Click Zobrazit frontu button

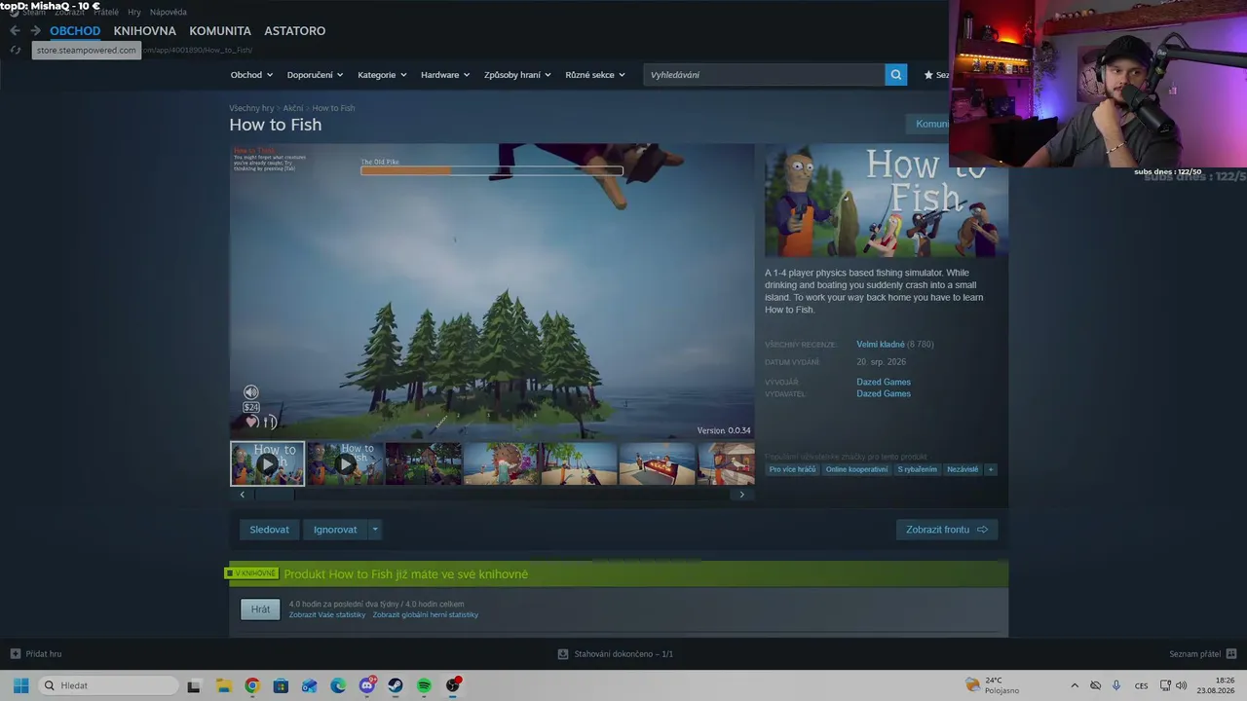tap(947, 530)
